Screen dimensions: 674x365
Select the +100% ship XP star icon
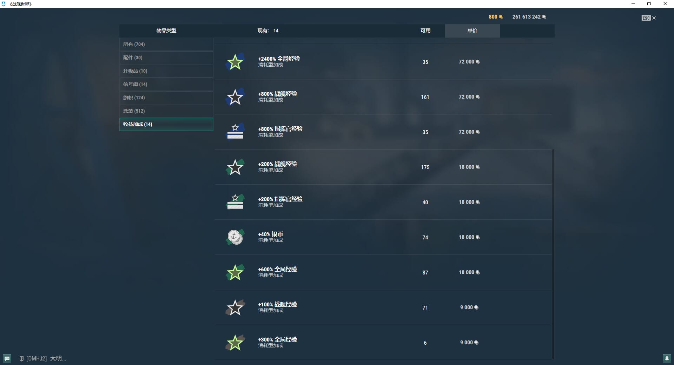coord(235,308)
